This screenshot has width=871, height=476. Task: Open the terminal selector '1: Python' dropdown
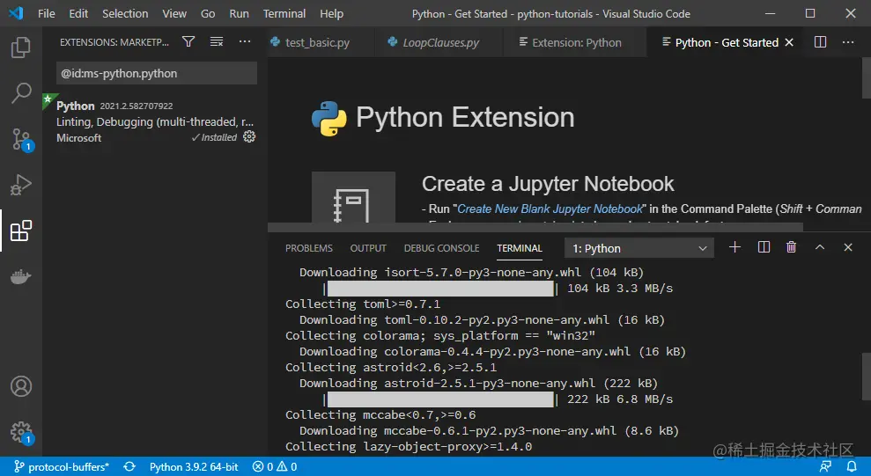pyautogui.click(x=638, y=248)
